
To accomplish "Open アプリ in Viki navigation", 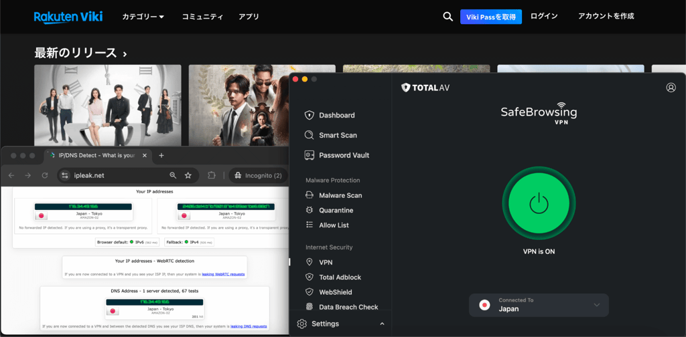I will 249,17.
